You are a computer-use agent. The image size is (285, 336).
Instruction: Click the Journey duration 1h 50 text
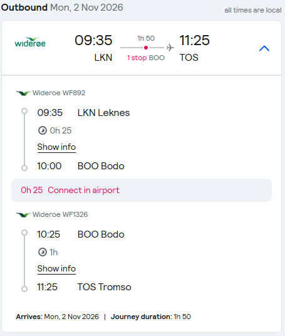[x=151, y=317]
